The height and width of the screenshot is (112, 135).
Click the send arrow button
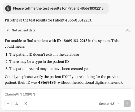click(127, 103)
